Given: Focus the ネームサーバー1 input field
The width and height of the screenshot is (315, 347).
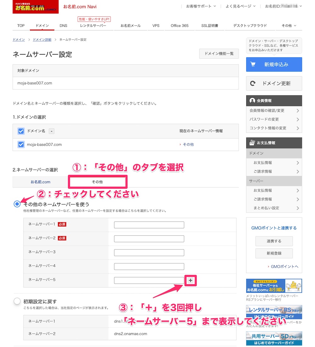Looking at the screenshot, I should click(x=149, y=225).
